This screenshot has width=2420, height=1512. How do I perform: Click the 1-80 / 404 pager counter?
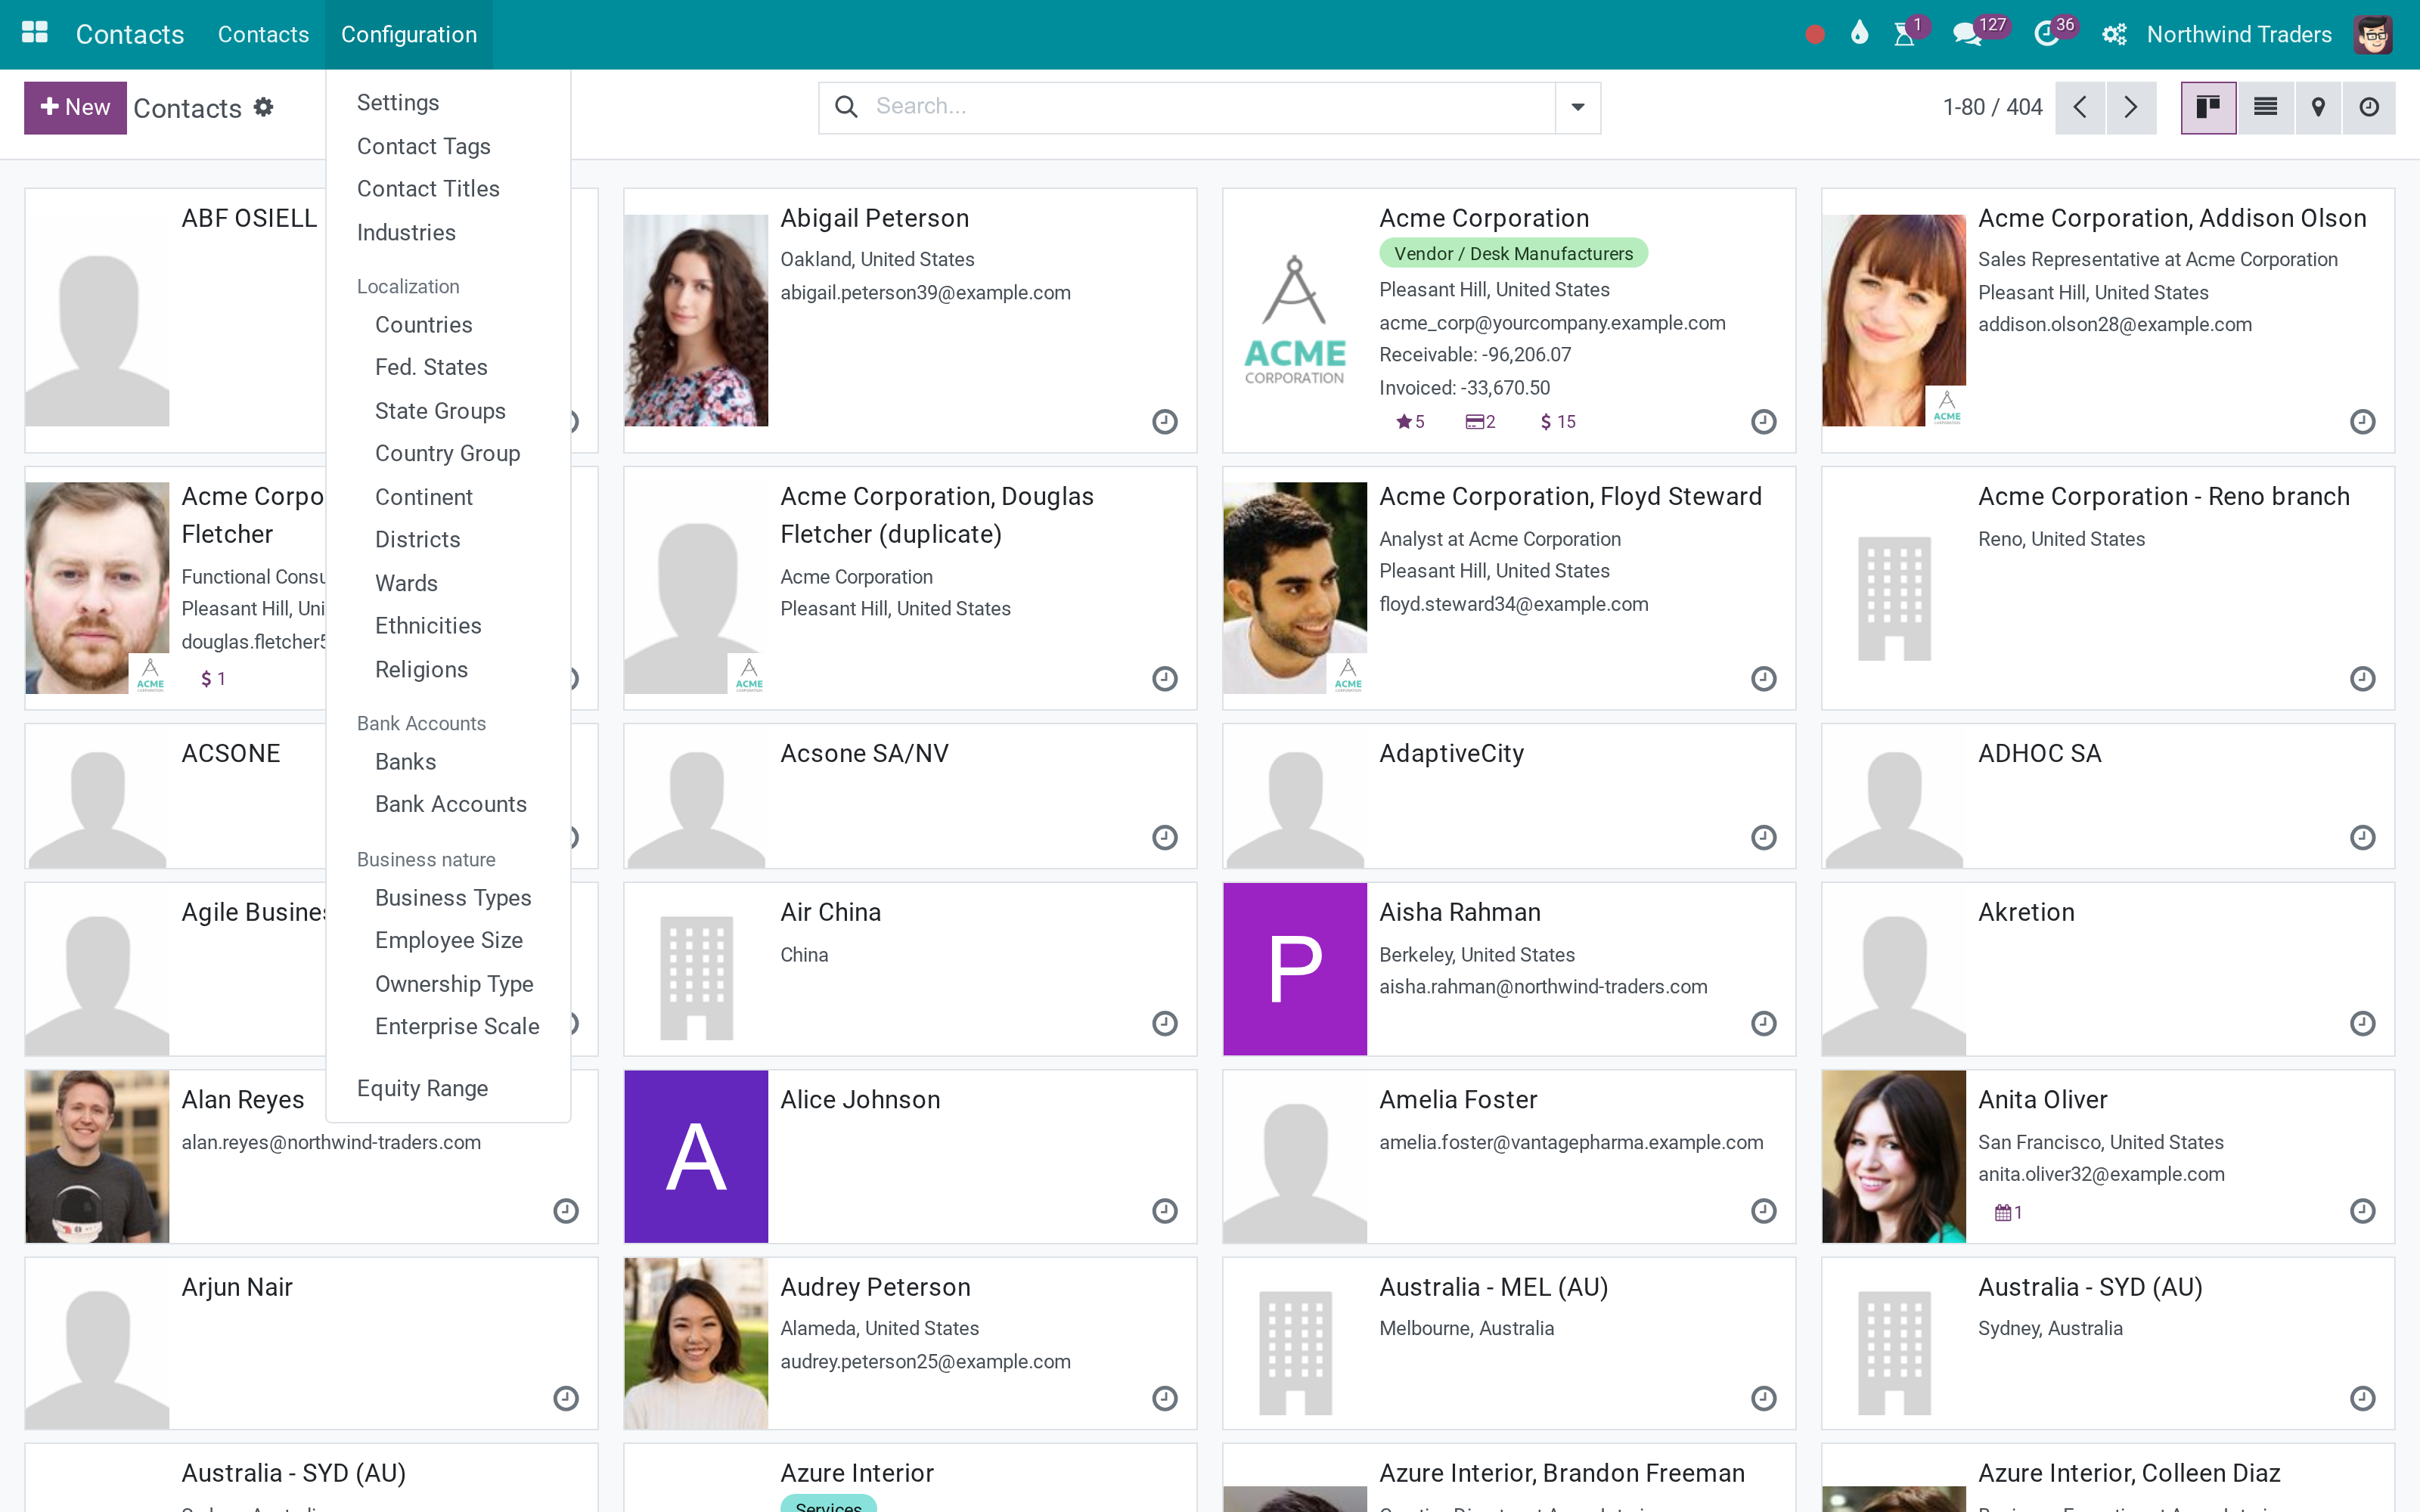1992,107
